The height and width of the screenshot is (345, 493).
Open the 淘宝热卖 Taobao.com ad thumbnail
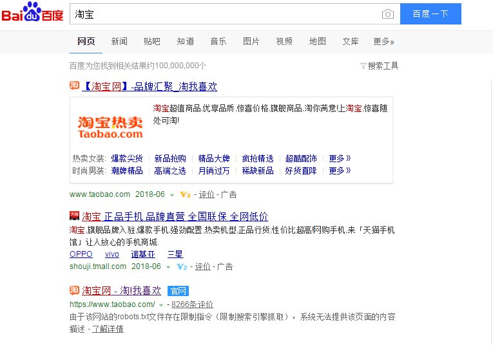[x=110, y=127]
